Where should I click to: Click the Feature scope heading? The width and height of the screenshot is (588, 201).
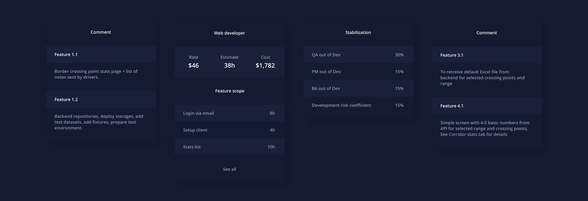coord(230,91)
